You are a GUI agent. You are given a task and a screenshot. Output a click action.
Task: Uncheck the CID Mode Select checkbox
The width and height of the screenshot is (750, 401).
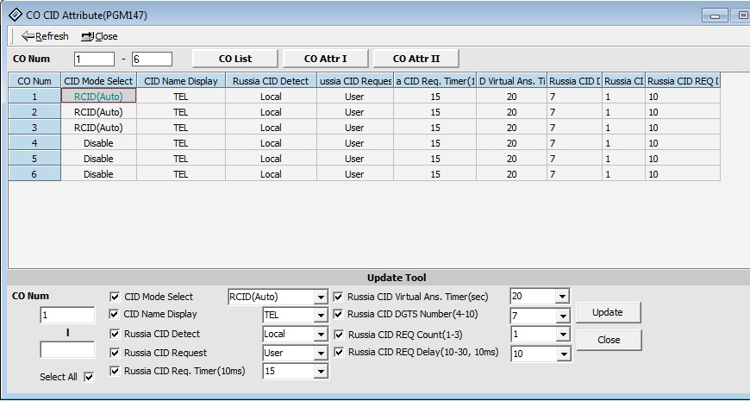pyautogui.click(x=116, y=297)
